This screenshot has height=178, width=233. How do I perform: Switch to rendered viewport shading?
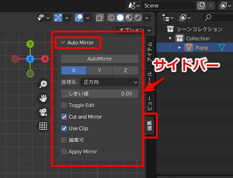pyautogui.click(x=137, y=18)
